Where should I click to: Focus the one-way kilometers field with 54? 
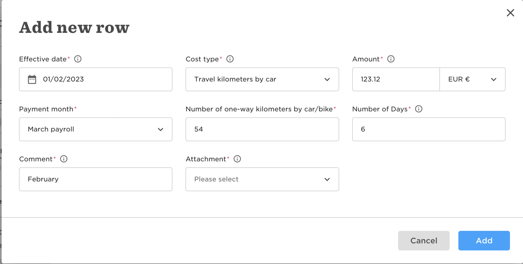[262, 129]
